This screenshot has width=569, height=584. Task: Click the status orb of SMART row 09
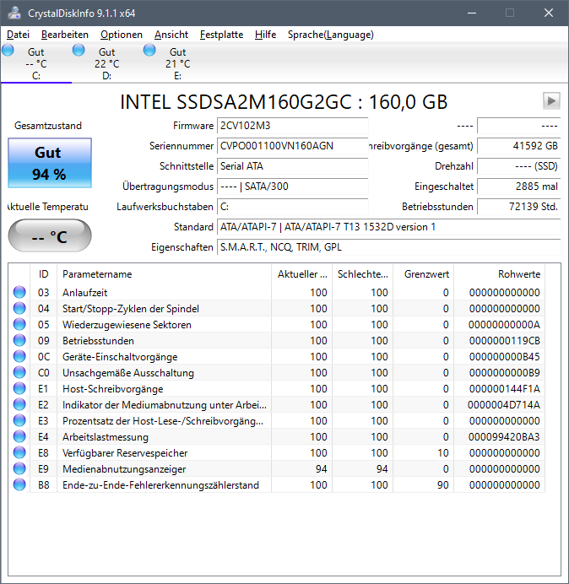click(x=19, y=340)
